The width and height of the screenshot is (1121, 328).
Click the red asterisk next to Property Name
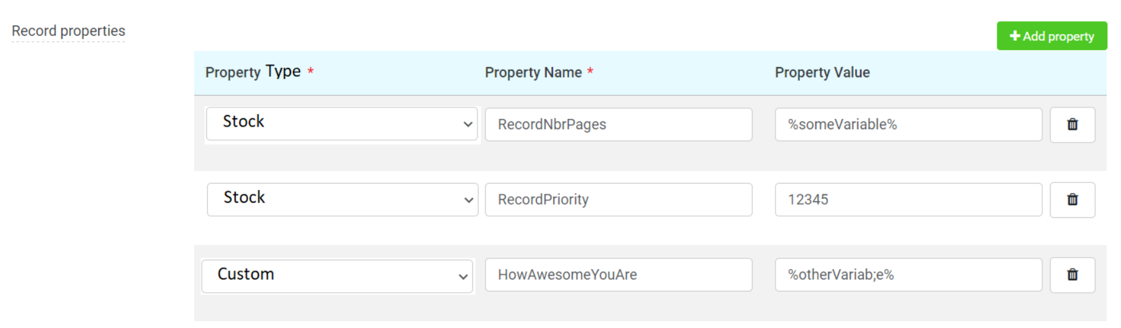tap(590, 71)
